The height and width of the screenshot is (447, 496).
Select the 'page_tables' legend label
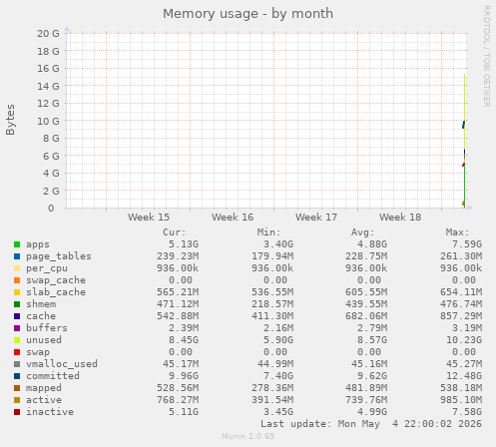tap(59, 256)
